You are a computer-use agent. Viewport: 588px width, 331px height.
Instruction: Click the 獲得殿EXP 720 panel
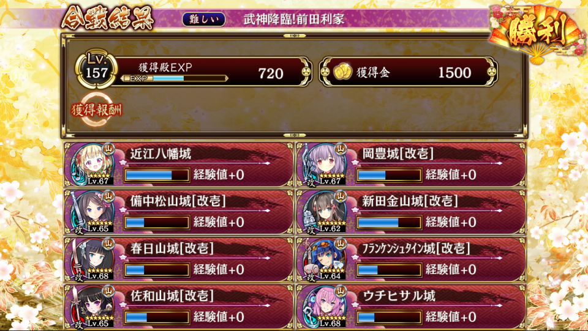tap(212, 72)
